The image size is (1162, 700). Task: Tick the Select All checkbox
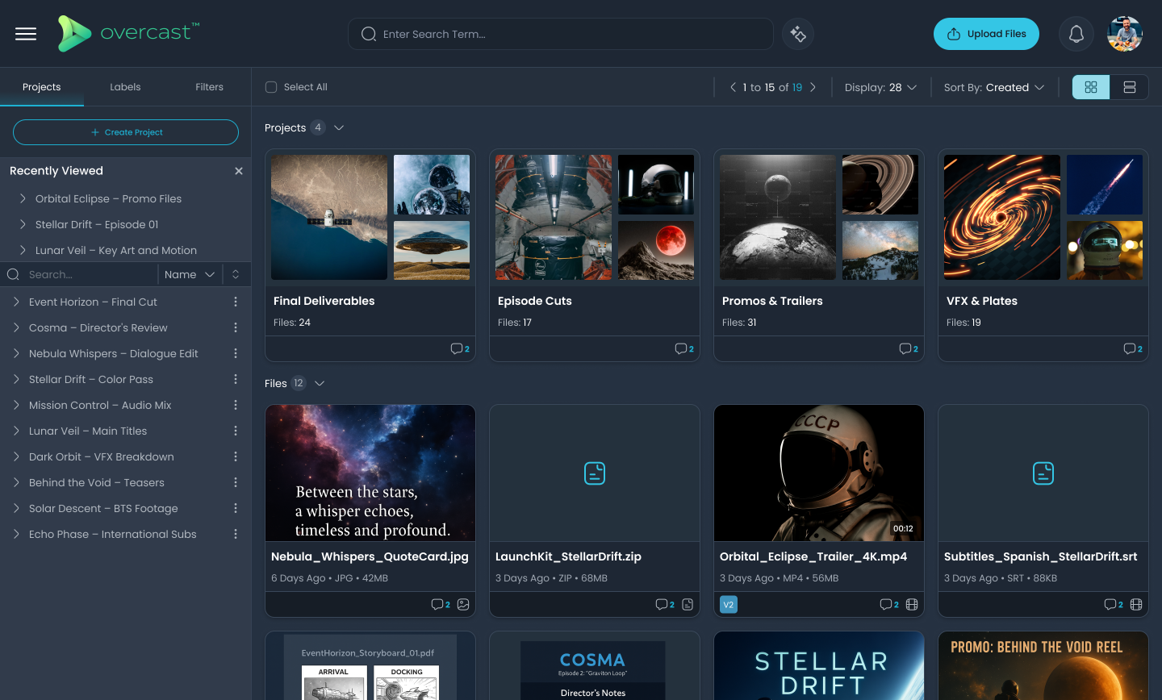pos(271,87)
